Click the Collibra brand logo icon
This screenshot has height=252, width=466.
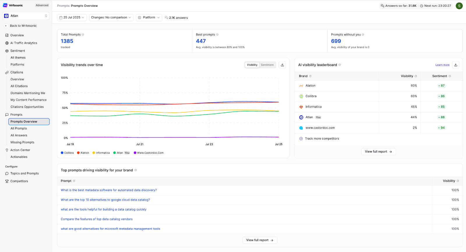pos(301,96)
